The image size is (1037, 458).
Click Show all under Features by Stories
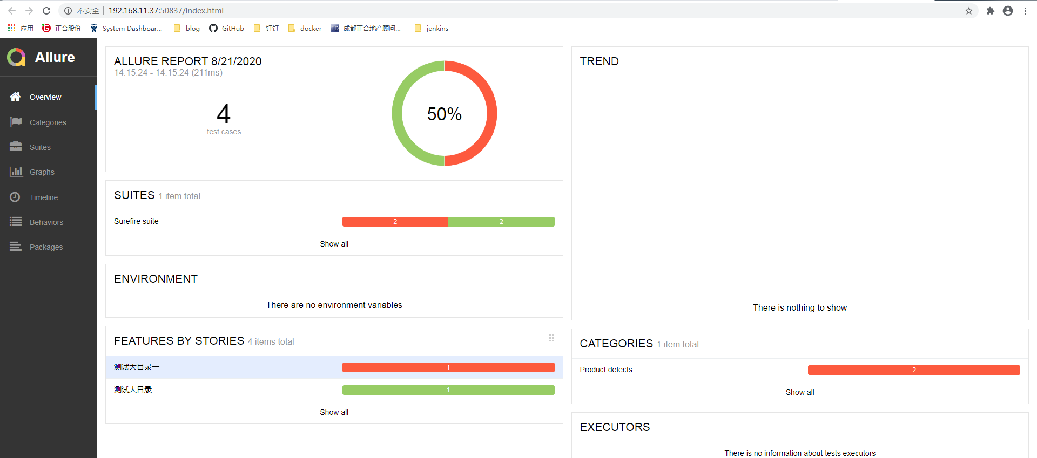(334, 412)
